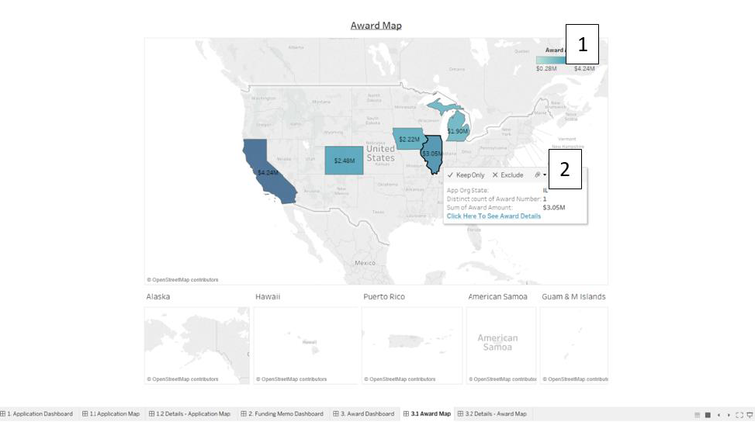Click the show sheet sorter icon
Screen dimensions: 755x422
coord(697,415)
